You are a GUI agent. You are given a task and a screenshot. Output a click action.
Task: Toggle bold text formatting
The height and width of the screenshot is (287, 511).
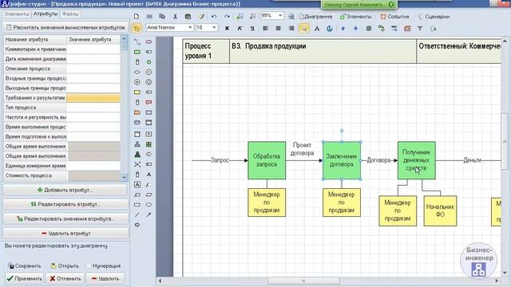point(227,29)
